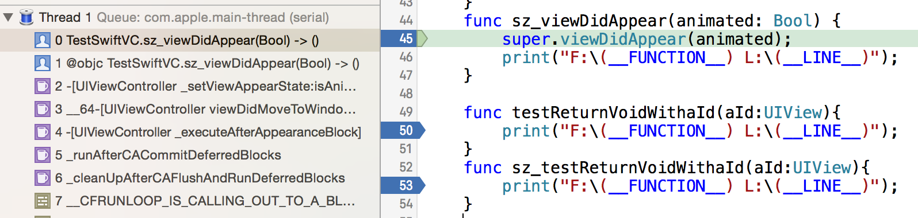918x218 pixels.
Task: Select frame 1 @objc TestSwiftVC.sz_viewDidAppear
Action: coord(190,63)
